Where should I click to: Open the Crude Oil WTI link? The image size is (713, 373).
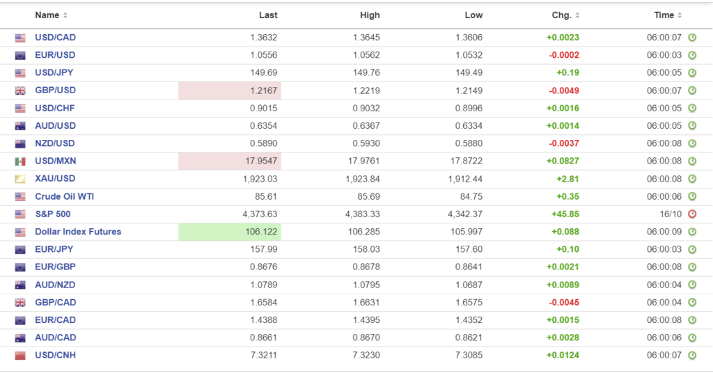coord(64,196)
